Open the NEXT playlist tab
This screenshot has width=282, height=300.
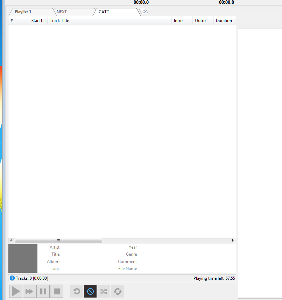62,12
